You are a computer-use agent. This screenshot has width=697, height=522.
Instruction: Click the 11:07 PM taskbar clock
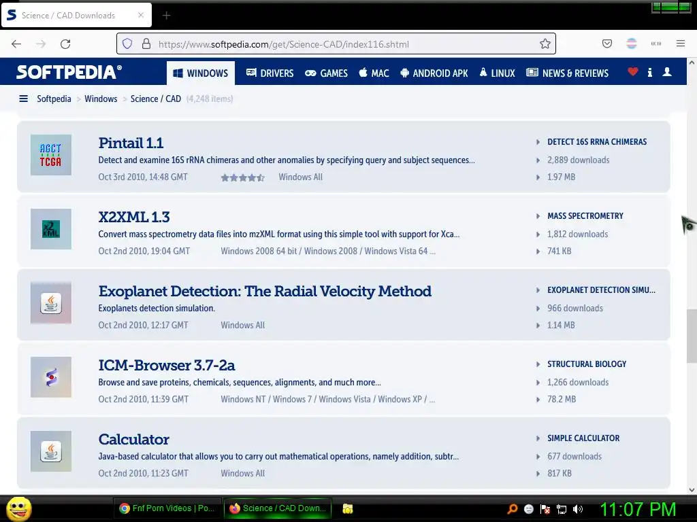[x=637, y=509]
